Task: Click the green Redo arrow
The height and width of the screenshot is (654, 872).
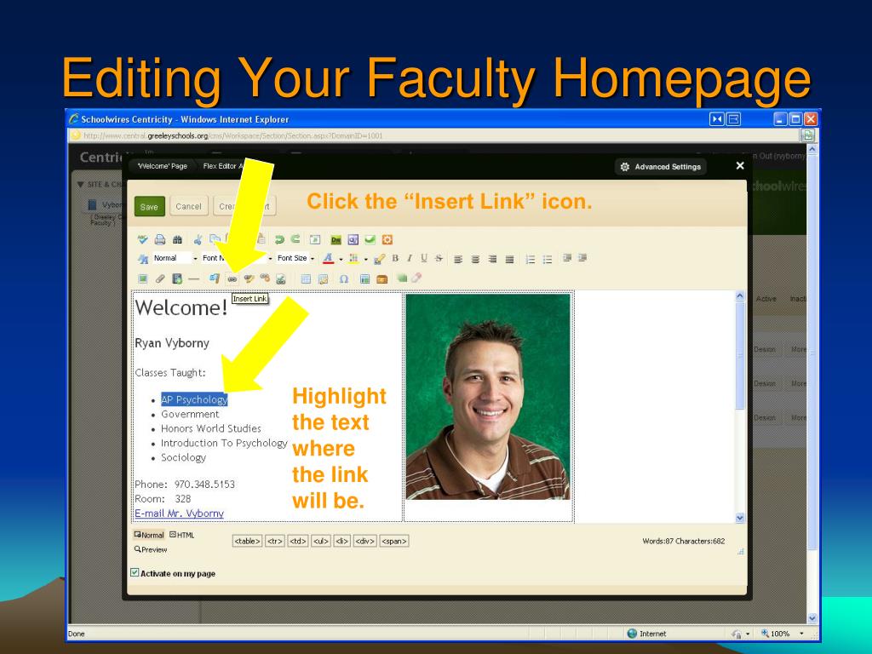Action: click(295, 239)
